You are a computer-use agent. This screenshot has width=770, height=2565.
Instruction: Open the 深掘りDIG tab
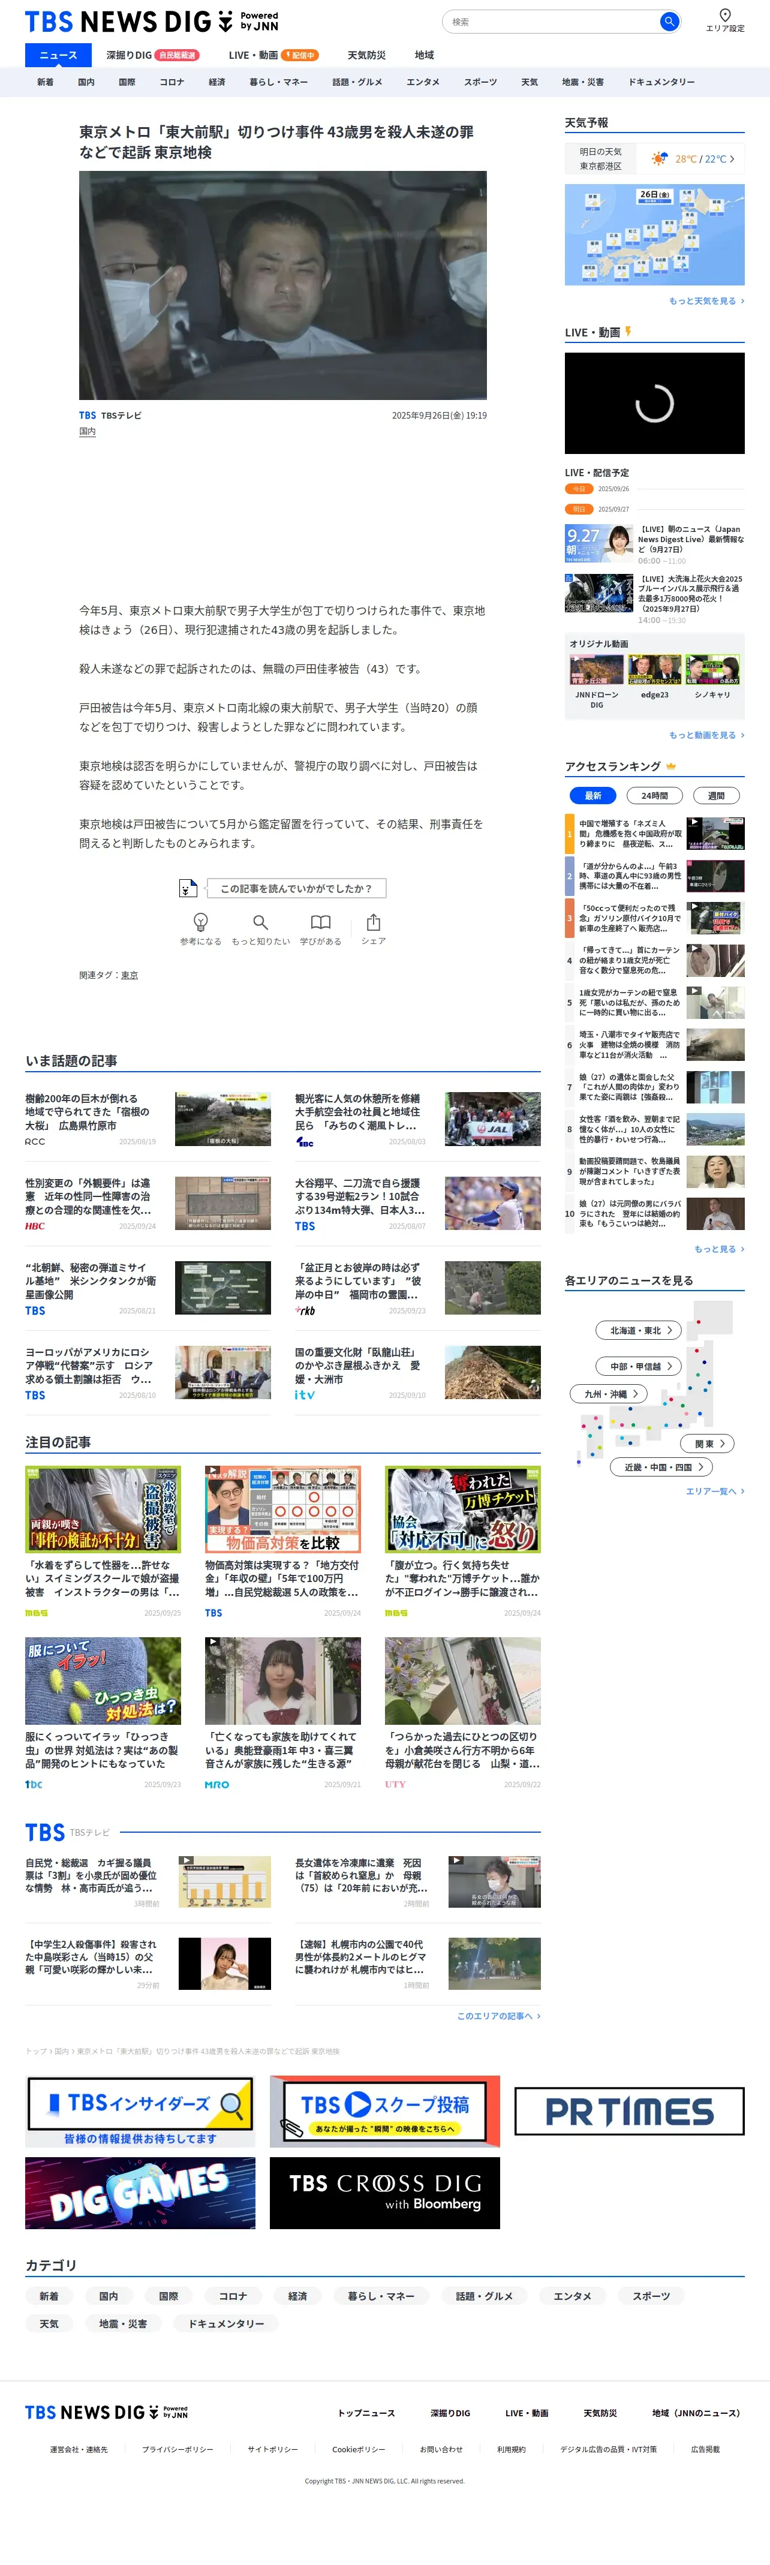click(130, 55)
